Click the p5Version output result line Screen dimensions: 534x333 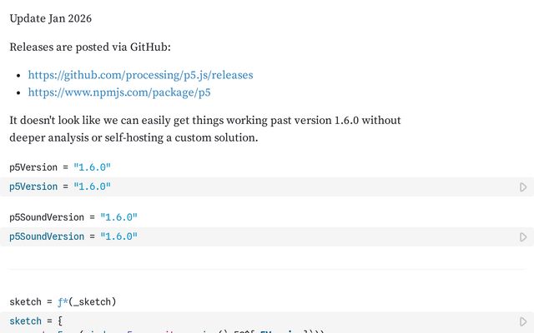60,167
